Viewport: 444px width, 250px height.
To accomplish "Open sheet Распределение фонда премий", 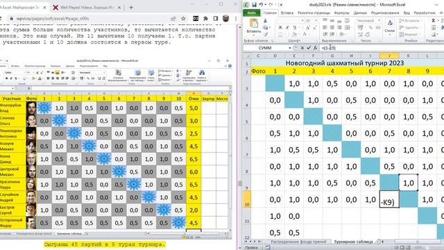I will 298,242.
